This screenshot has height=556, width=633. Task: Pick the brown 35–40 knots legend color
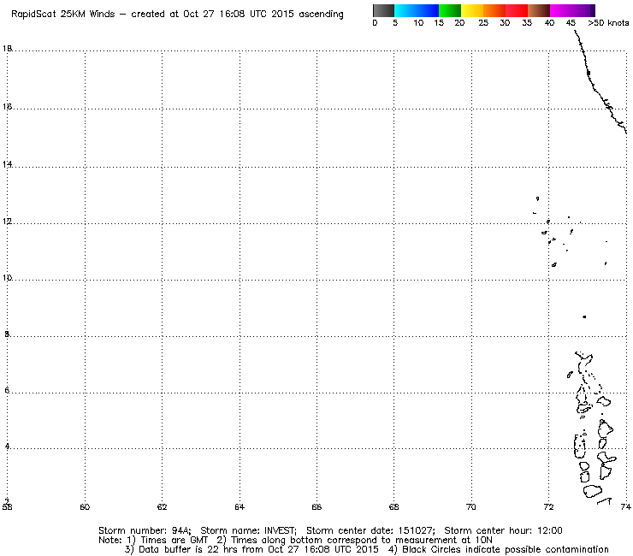click(539, 10)
